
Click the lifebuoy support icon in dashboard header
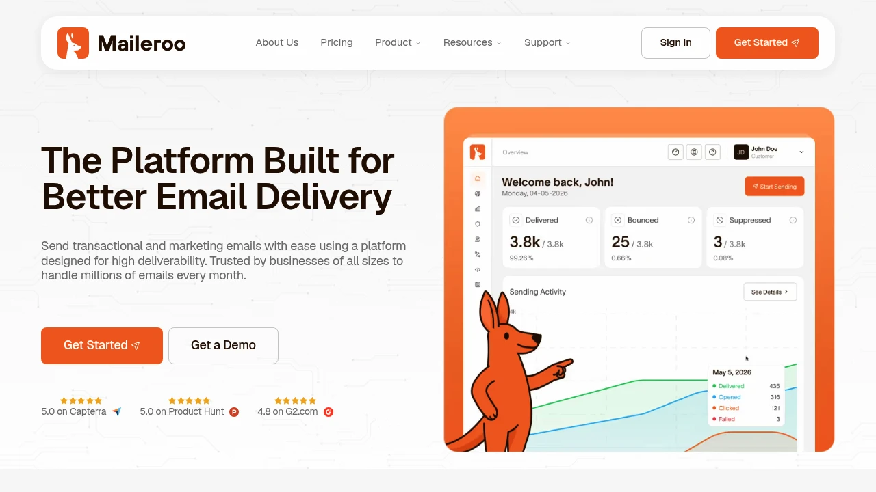pos(694,152)
